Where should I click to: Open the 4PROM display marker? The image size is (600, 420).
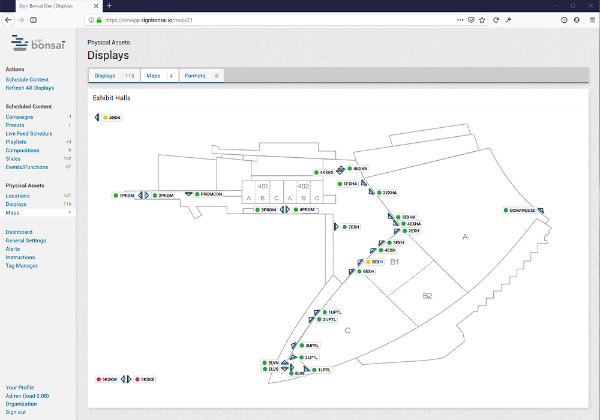click(304, 209)
